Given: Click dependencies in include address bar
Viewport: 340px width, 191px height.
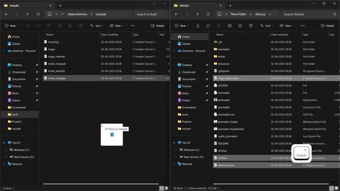Looking at the screenshot, I should [x=78, y=14].
